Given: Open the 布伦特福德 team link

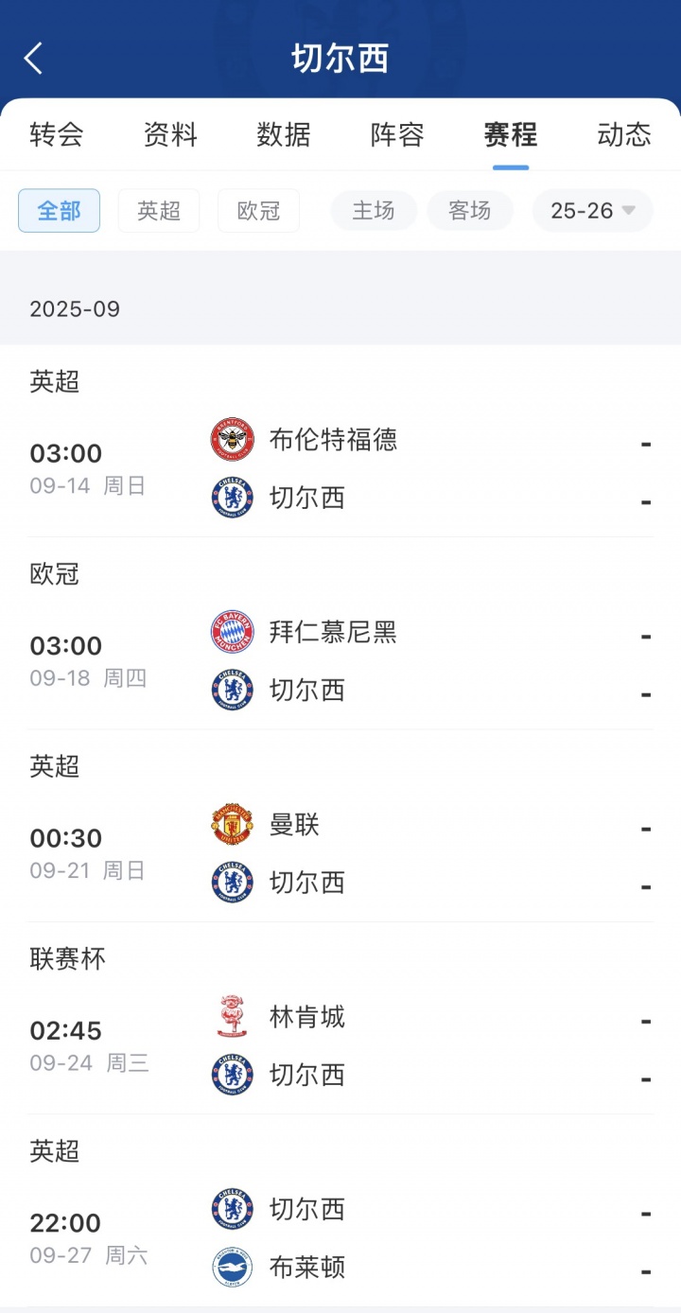Looking at the screenshot, I should (333, 440).
